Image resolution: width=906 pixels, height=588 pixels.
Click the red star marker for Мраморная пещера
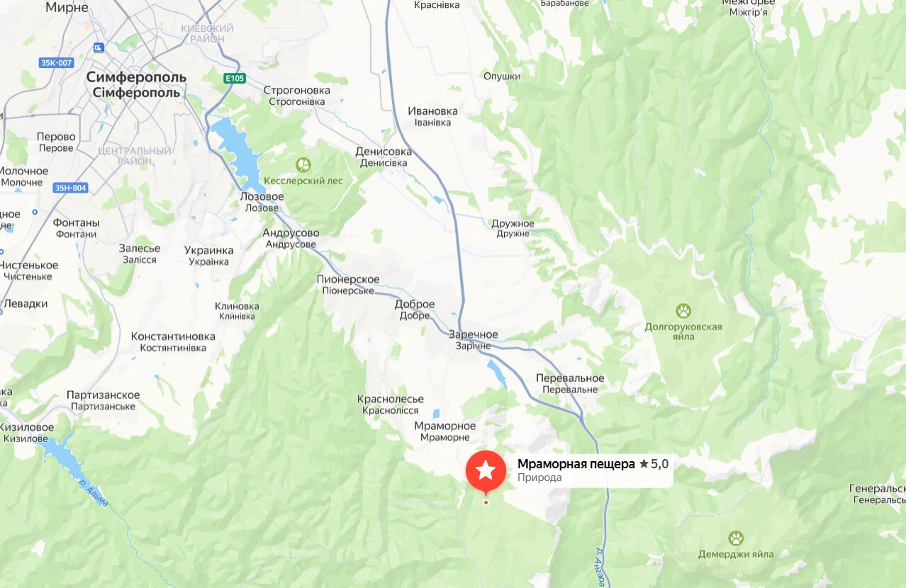click(x=486, y=471)
